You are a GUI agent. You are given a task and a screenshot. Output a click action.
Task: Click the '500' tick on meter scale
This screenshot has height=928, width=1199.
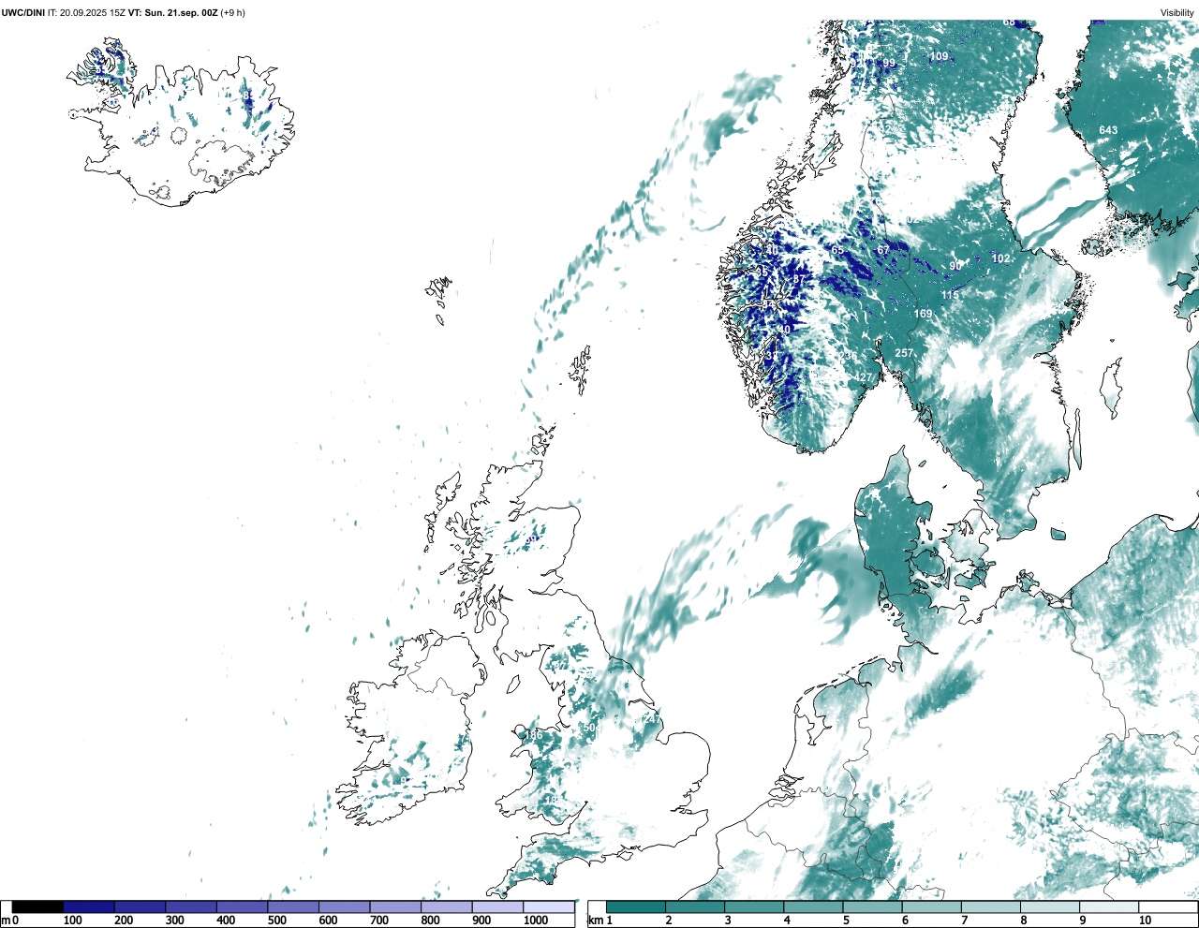pos(276,921)
